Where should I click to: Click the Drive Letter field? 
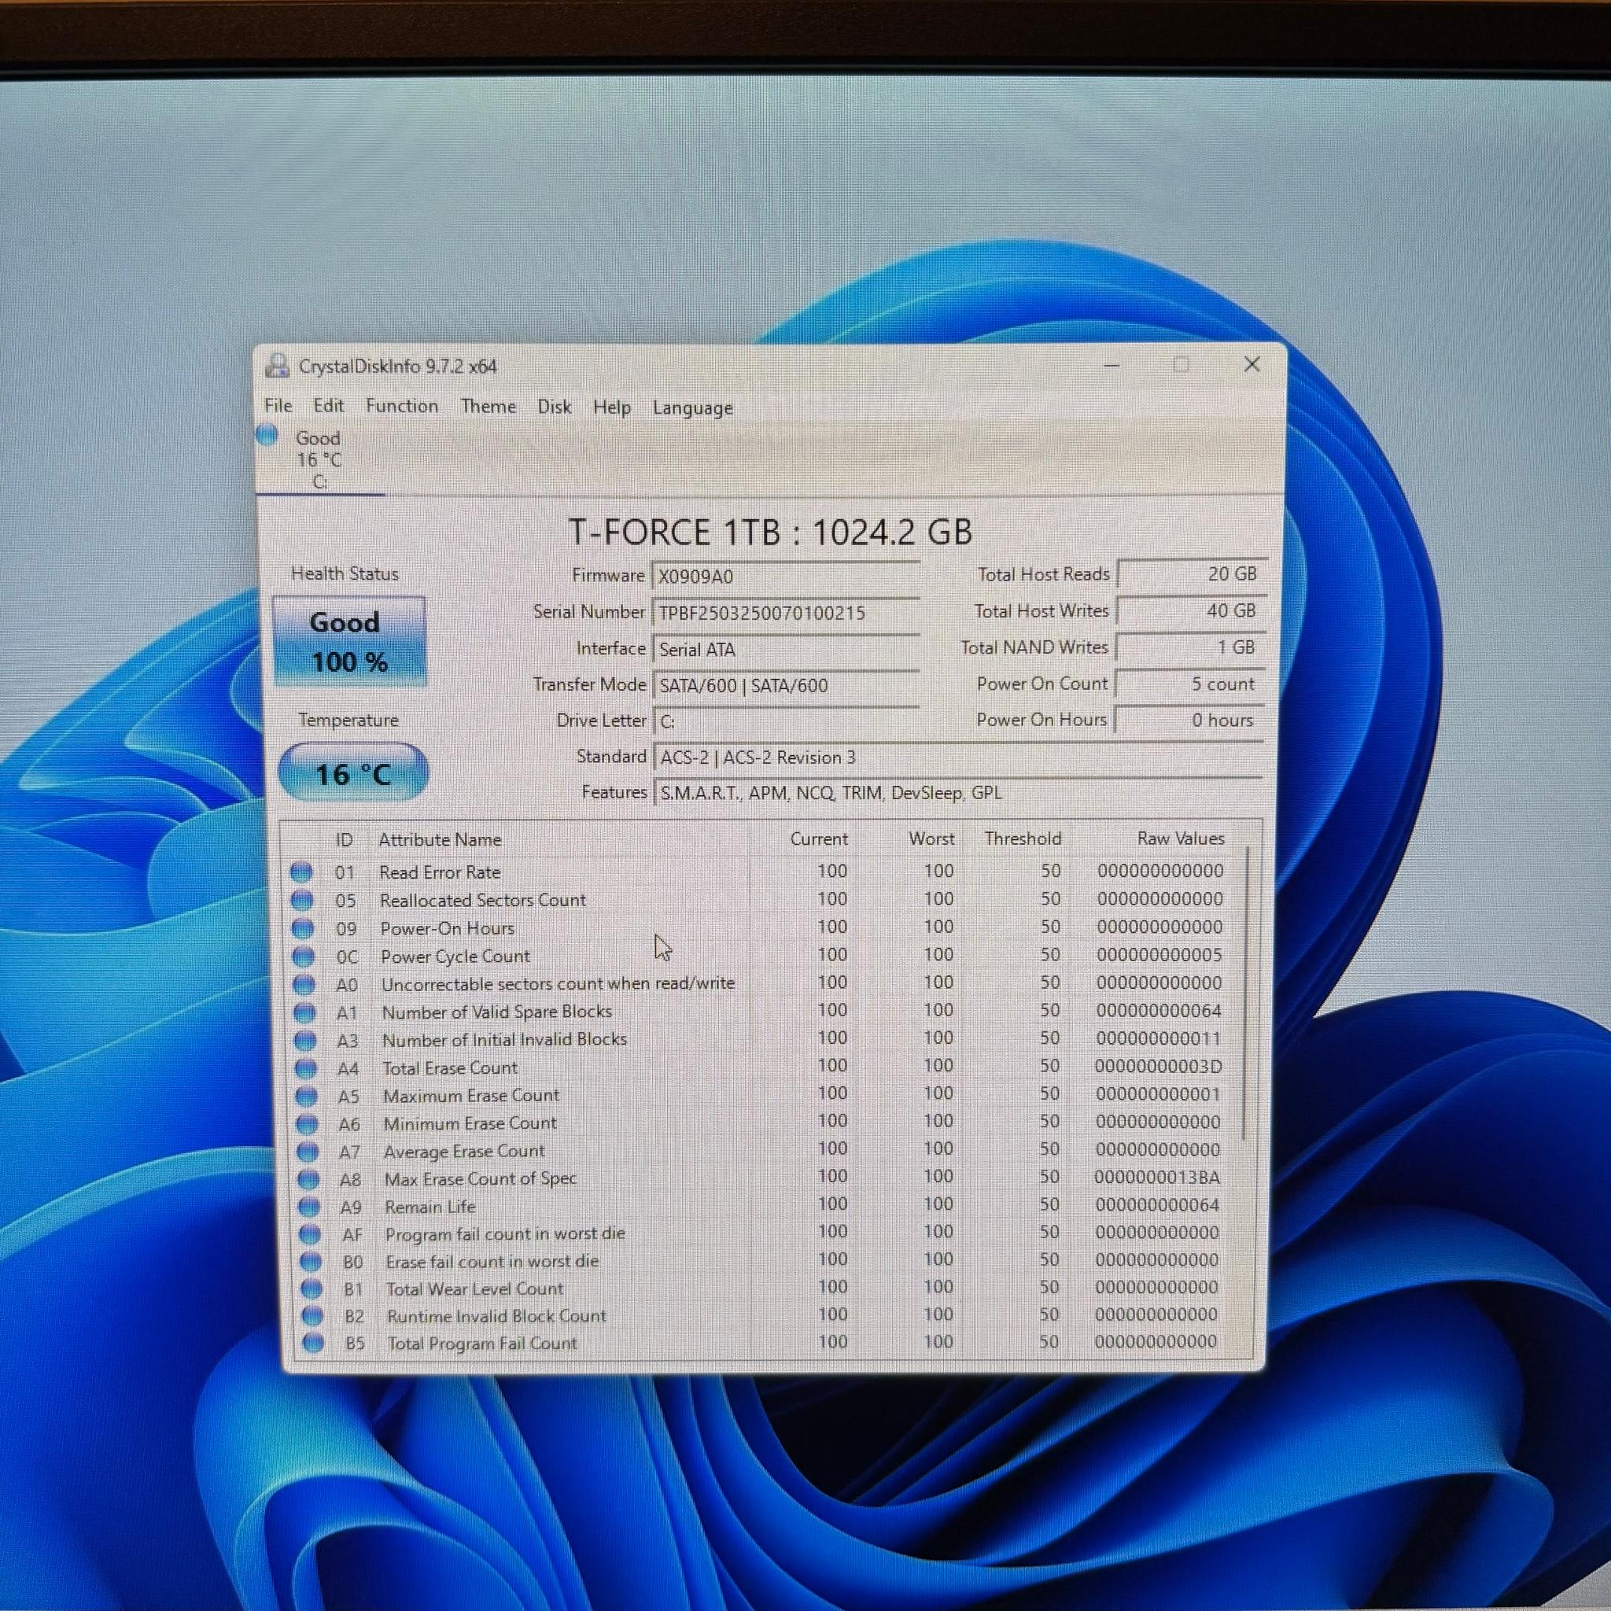(786, 721)
